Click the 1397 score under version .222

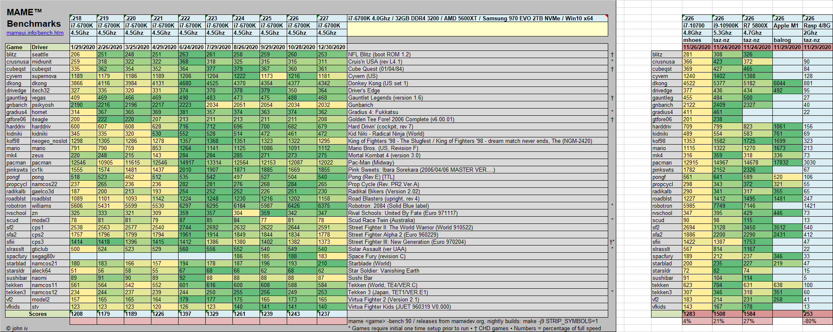pos(192,314)
